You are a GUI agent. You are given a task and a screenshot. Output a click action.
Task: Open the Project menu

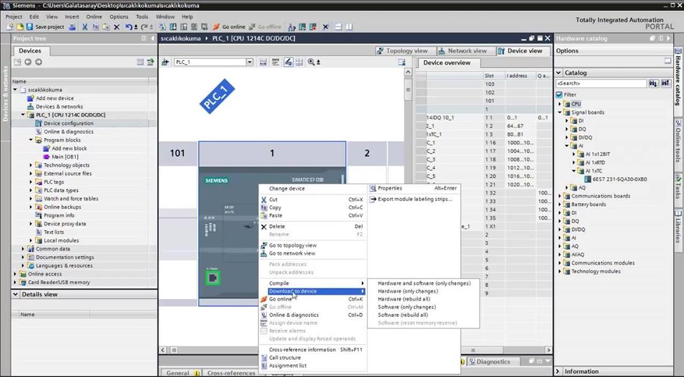click(x=13, y=16)
